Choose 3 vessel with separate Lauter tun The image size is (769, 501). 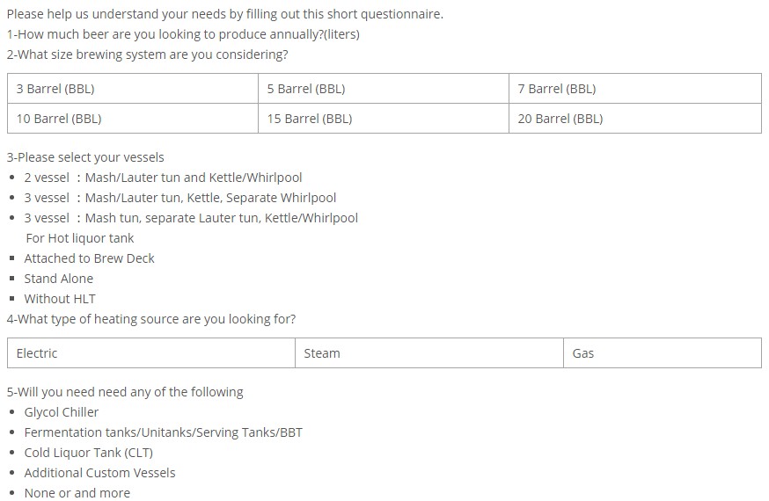[191, 218]
